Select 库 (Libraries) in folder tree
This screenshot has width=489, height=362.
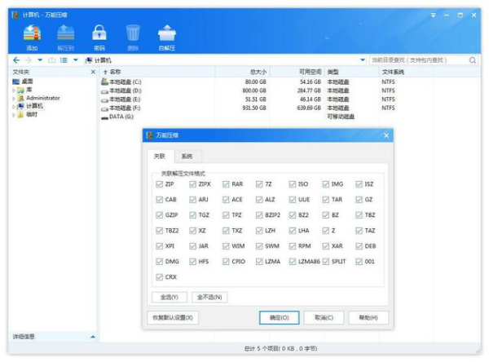[24, 90]
